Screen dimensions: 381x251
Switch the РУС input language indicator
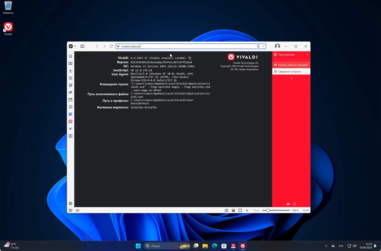(341, 246)
